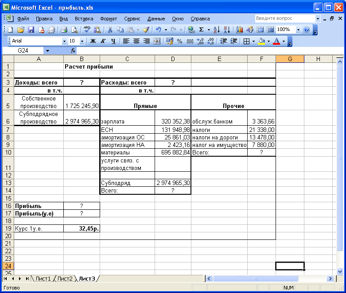This screenshot has height=293, width=346.
Task: Click the New workbook icon
Action: (x=10, y=30)
